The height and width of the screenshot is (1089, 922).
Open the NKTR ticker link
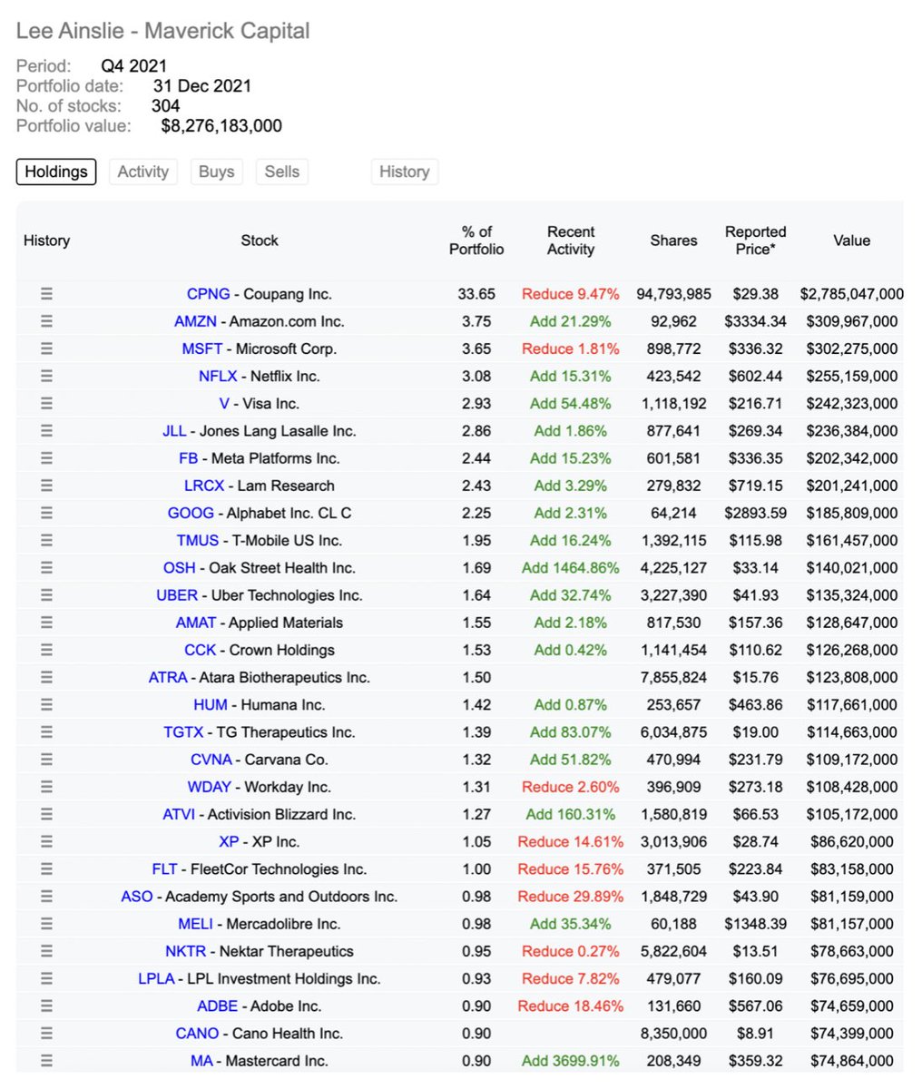point(185,951)
